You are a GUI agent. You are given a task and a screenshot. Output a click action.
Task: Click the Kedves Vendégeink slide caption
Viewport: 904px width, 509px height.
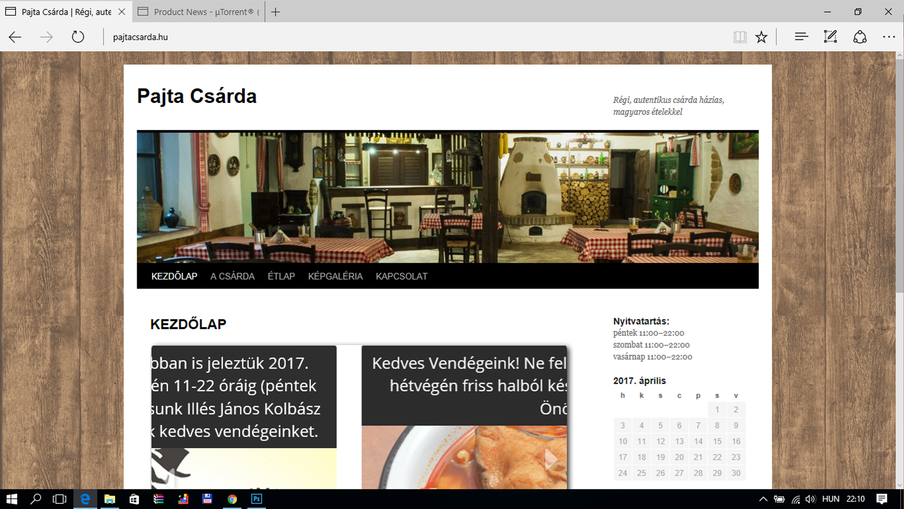pos(464,385)
